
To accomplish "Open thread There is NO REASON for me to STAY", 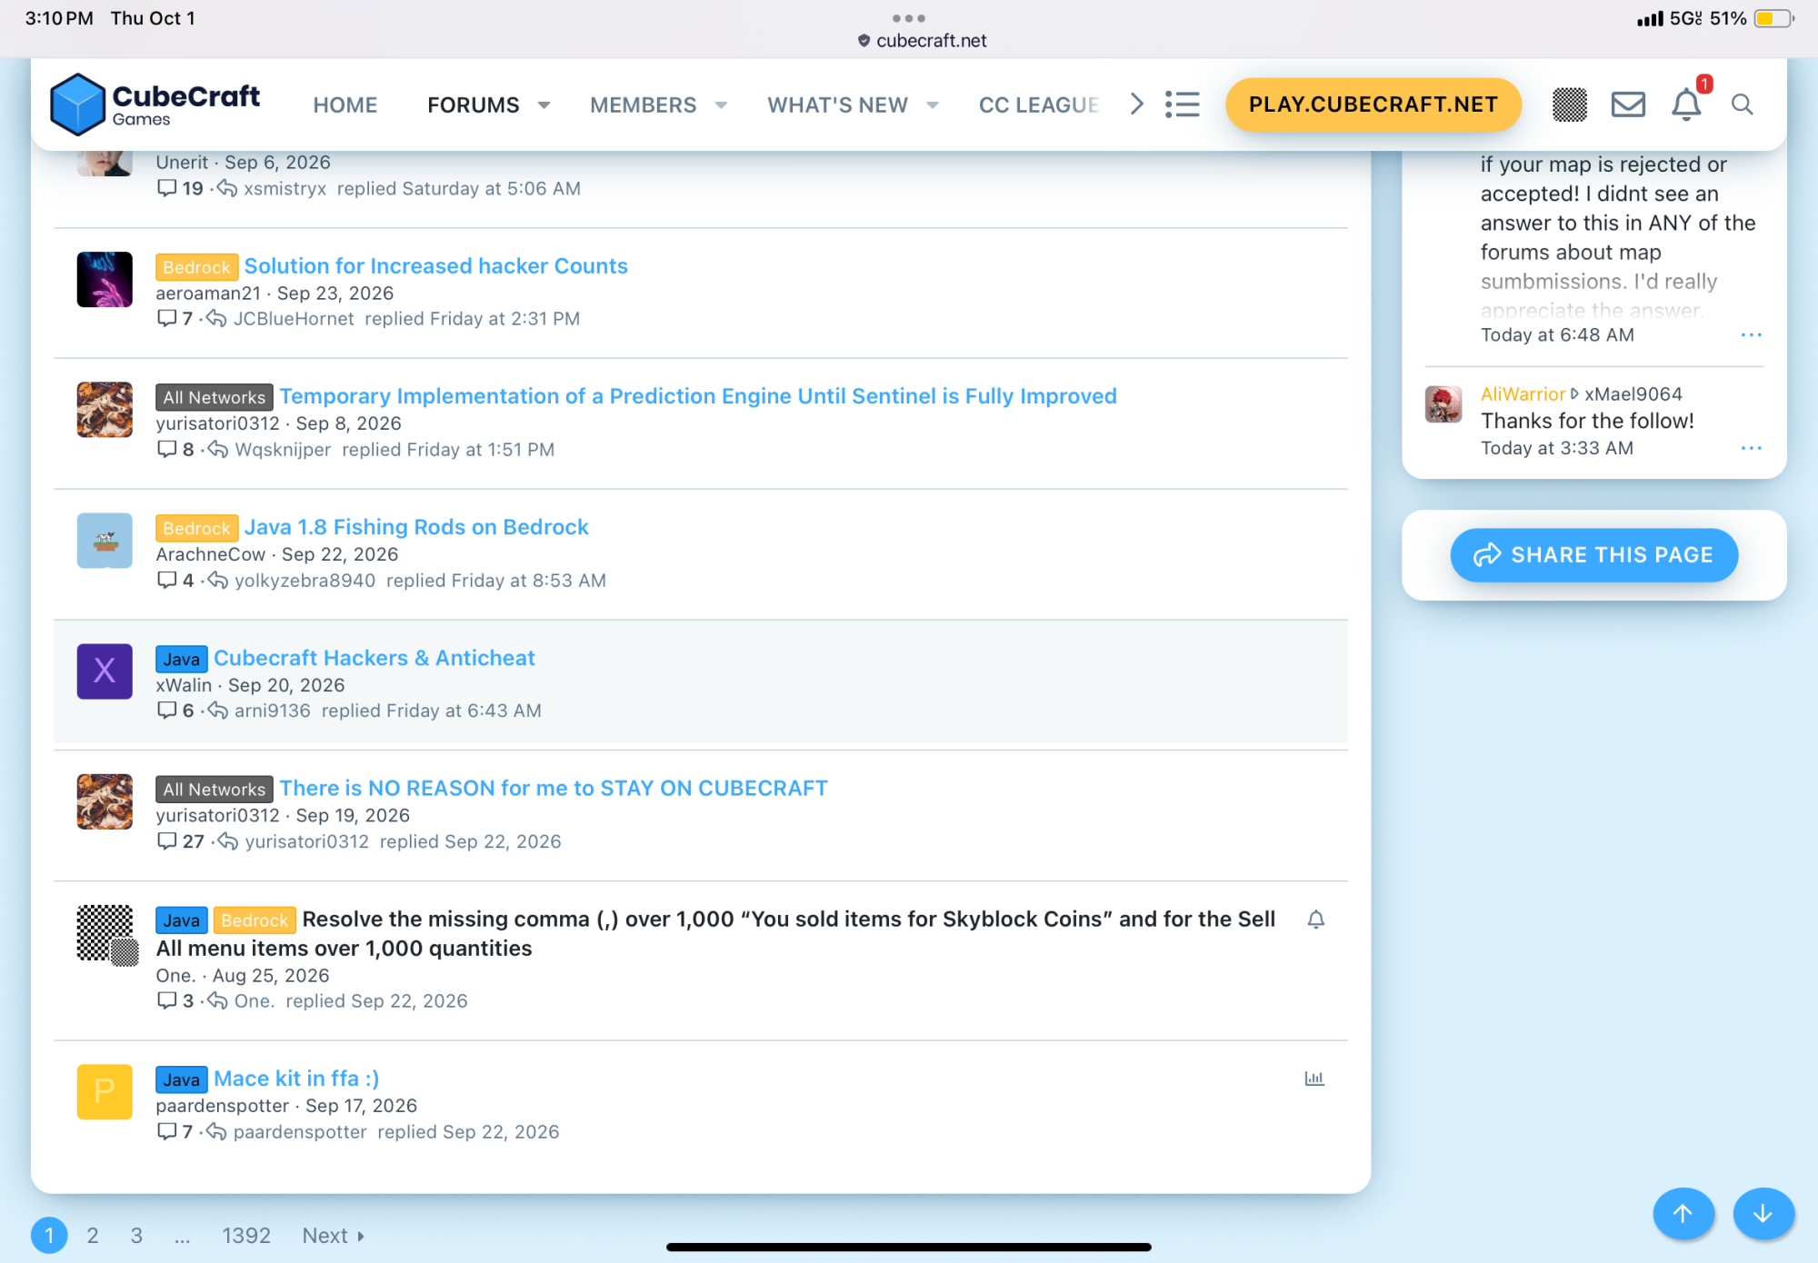I will pos(554,788).
